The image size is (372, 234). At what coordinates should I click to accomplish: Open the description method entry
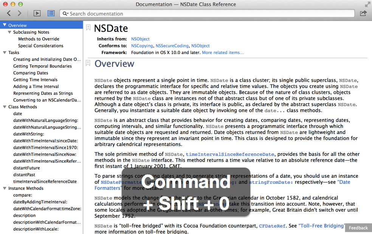(x=25, y=216)
